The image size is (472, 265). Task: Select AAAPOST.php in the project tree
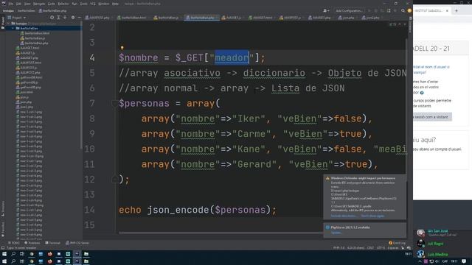click(x=28, y=73)
